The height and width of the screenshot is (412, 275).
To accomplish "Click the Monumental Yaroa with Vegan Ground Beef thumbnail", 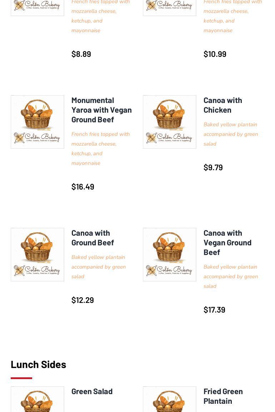I will pyautogui.click(x=37, y=122).
